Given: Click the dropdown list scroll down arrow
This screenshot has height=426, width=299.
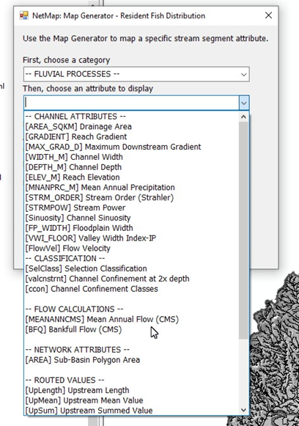Looking at the screenshot, I should (x=243, y=410).
